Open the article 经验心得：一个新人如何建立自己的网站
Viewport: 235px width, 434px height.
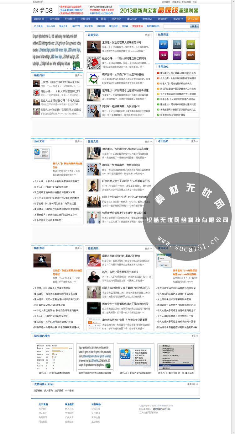click(x=124, y=58)
